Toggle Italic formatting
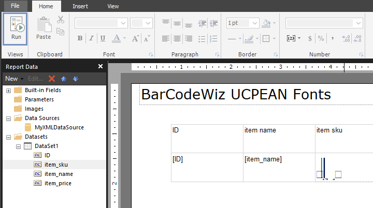The width and height of the screenshot is (373, 208). point(91,38)
